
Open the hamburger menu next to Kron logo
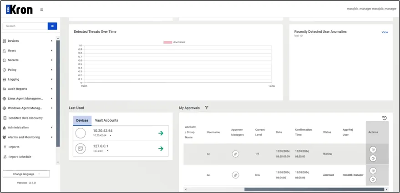point(41,10)
